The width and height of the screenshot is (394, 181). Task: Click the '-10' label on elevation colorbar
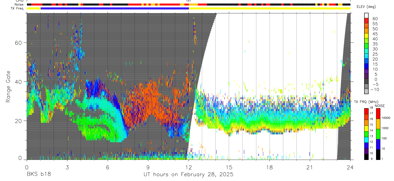375,89
